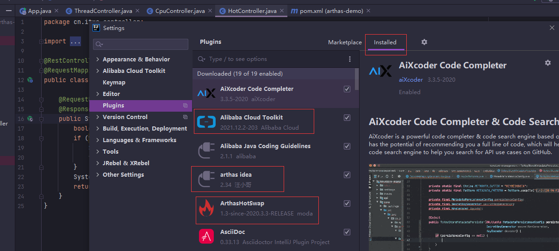Viewport: 559px width, 251px height.
Task: Click the 2021.12.2-203 Alibaba Cloud text
Action: (260, 128)
